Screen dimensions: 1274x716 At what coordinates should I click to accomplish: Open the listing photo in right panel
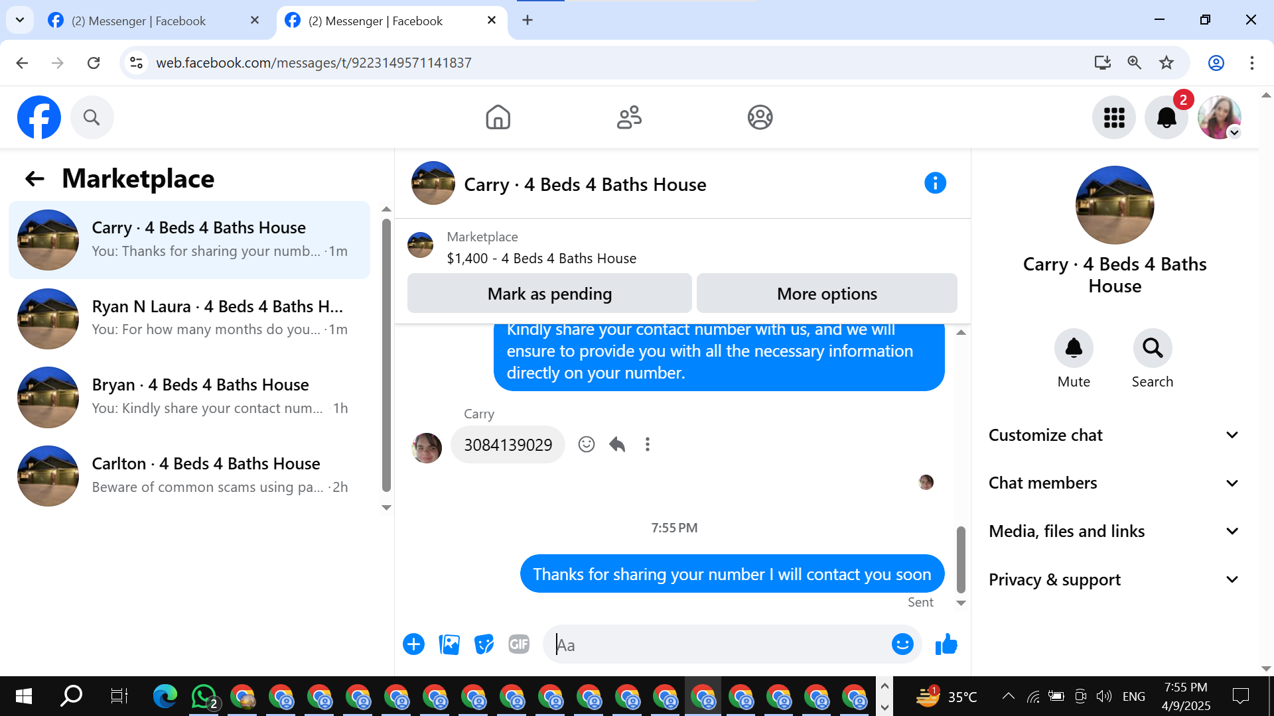(1115, 205)
